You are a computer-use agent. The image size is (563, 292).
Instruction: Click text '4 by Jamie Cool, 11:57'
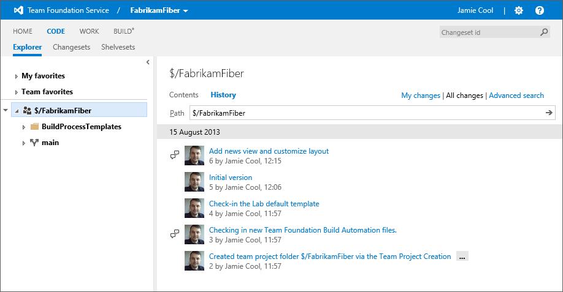[x=245, y=214]
